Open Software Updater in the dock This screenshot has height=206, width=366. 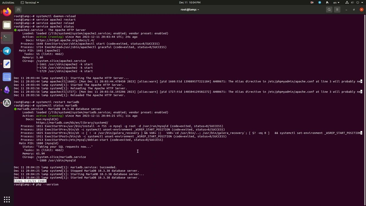(x=7, y=103)
